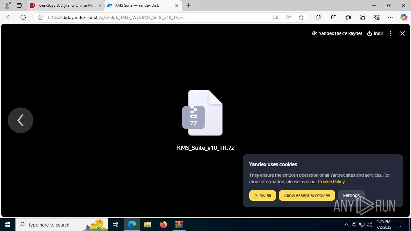Choose Allow essential cookies
The height and width of the screenshot is (231, 411).
coord(307,195)
